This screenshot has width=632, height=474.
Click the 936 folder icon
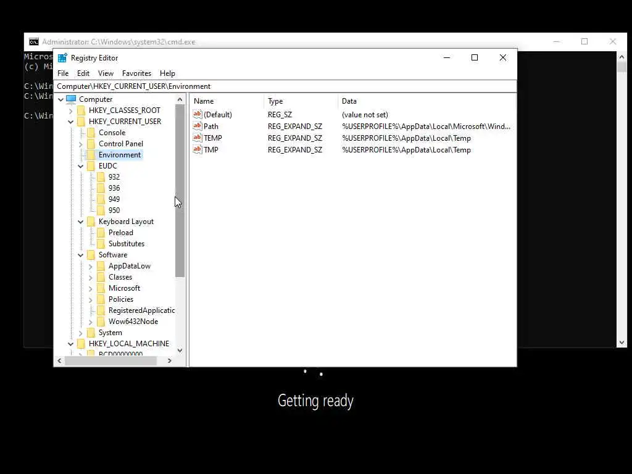pyautogui.click(x=101, y=188)
